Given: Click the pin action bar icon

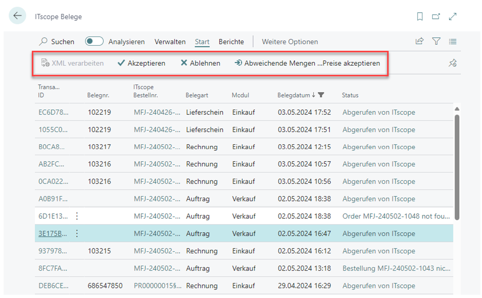Looking at the screenshot, I should (453, 63).
